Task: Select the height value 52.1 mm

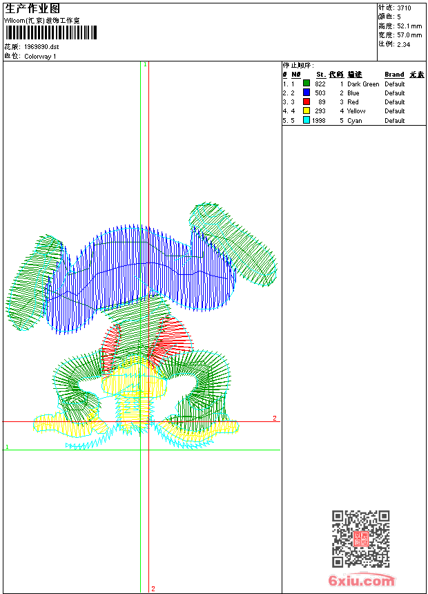Action: (x=409, y=26)
